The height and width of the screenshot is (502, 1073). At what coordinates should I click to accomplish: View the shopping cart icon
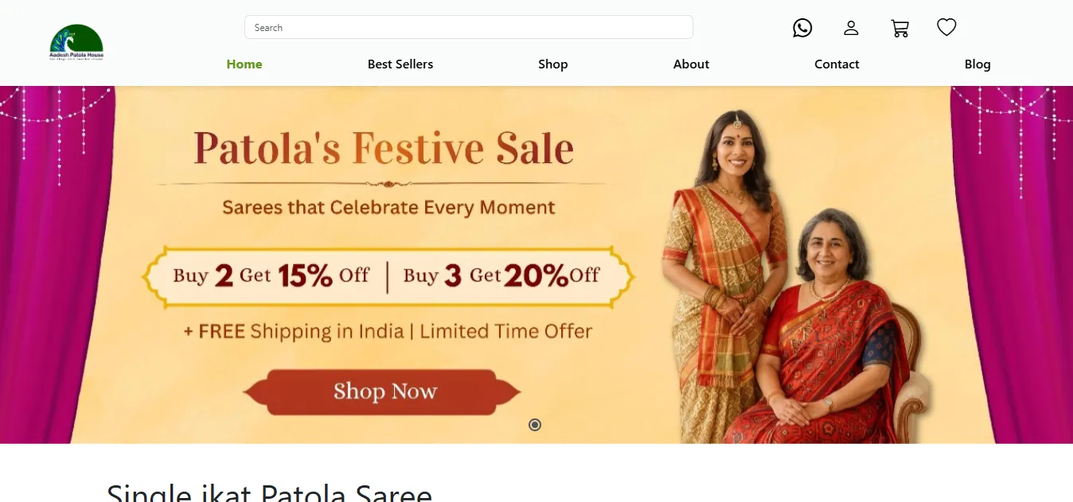tap(899, 29)
